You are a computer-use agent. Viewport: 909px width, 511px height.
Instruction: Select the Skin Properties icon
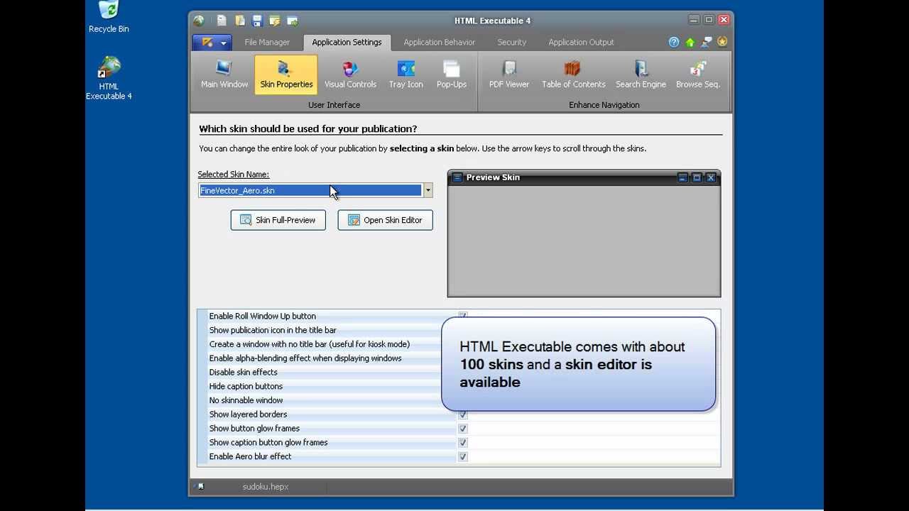pyautogui.click(x=286, y=75)
